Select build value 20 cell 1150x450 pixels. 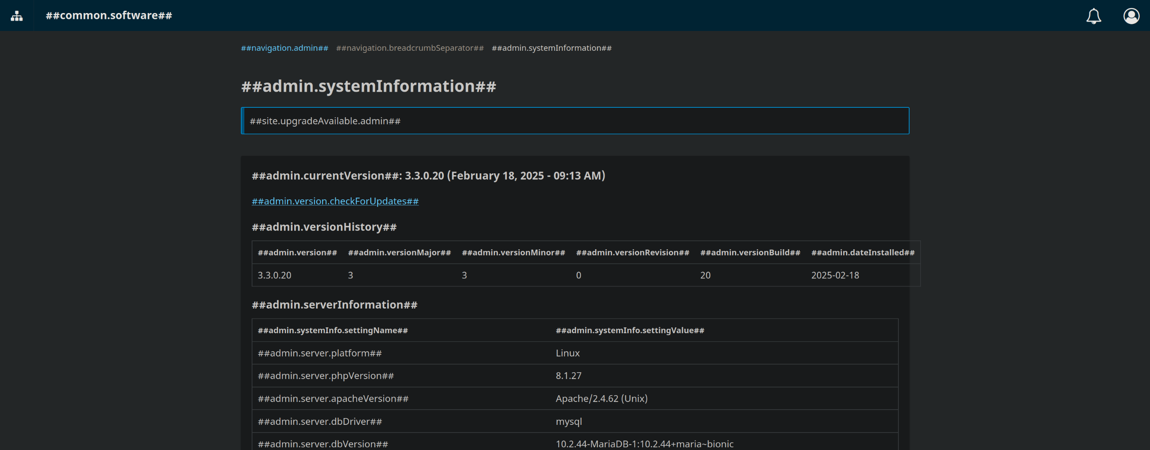coord(705,275)
